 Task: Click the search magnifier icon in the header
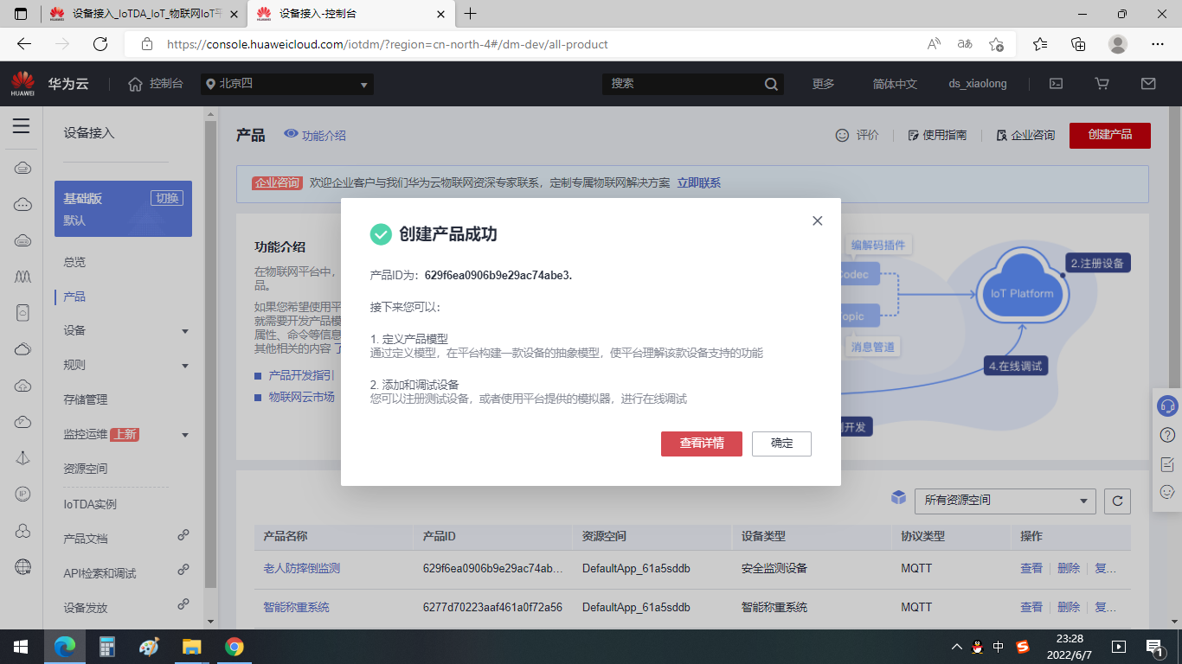[x=772, y=84]
